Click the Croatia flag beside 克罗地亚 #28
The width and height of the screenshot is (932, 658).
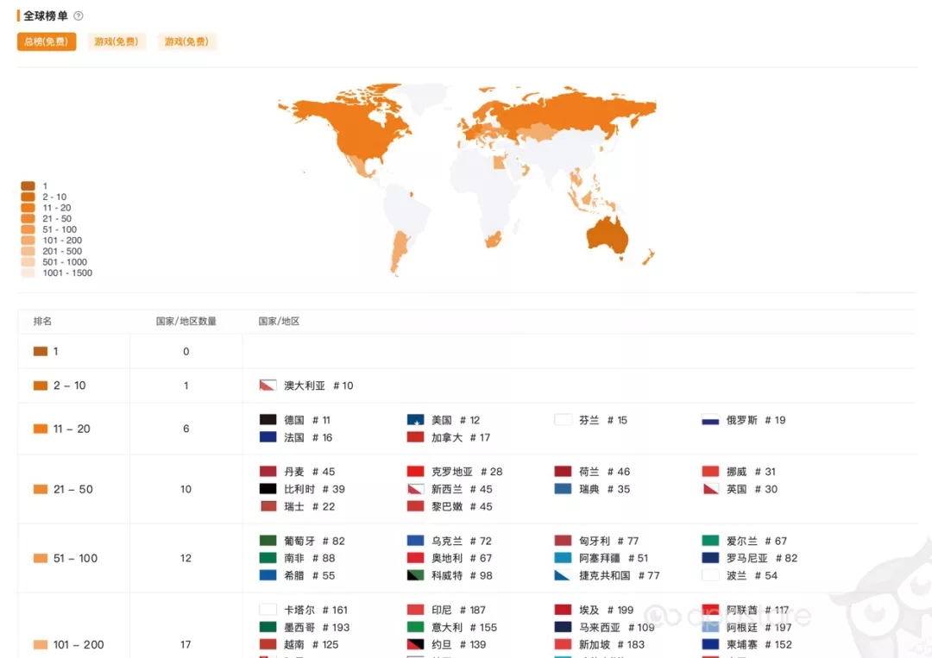tap(415, 472)
